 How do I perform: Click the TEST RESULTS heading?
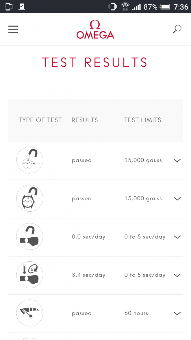[95, 62]
